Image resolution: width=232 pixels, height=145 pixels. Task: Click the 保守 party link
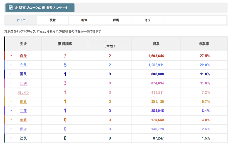pyautogui.click(x=23, y=129)
